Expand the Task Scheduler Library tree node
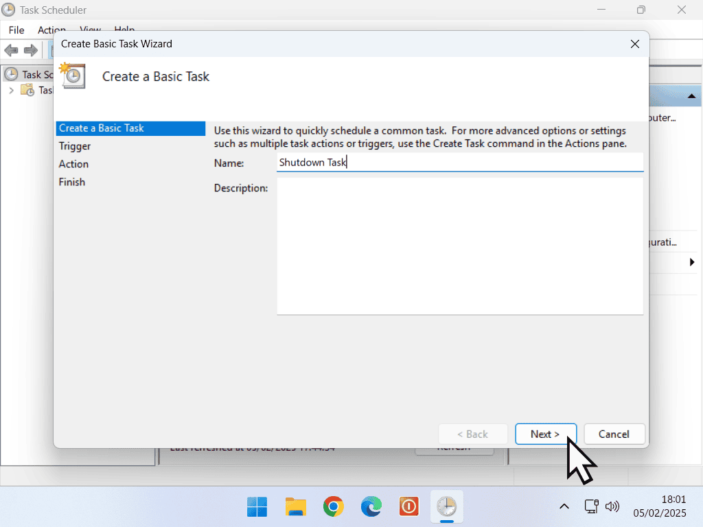Screen dimensions: 703x527 [11, 90]
